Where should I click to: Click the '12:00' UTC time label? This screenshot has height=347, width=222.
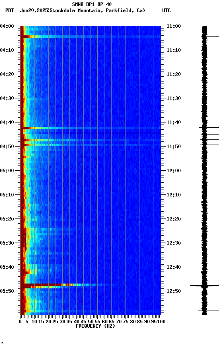[x=173, y=171]
